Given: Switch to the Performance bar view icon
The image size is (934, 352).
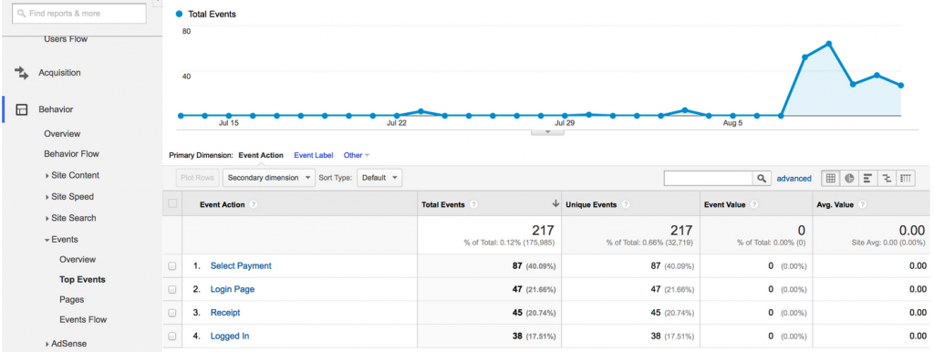Looking at the screenshot, I should (x=868, y=178).
